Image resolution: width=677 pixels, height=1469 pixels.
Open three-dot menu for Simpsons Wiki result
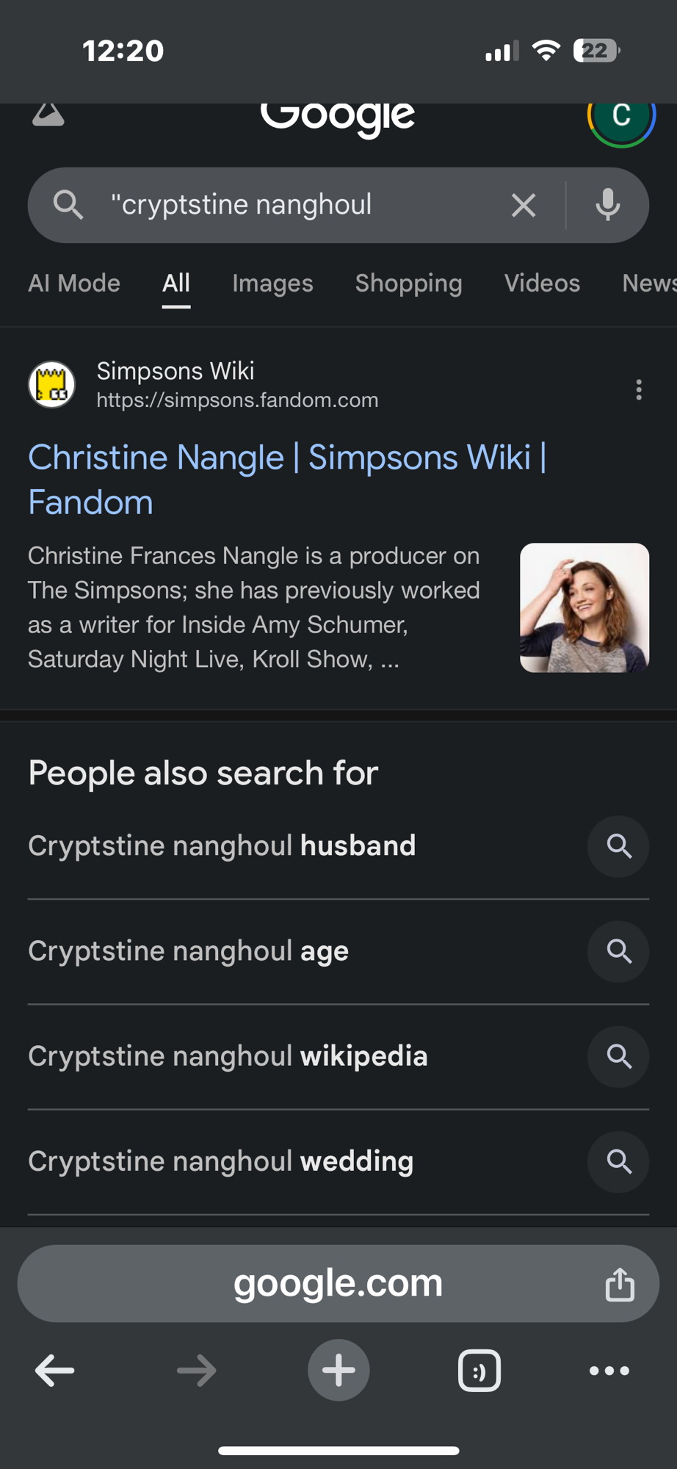639,389
